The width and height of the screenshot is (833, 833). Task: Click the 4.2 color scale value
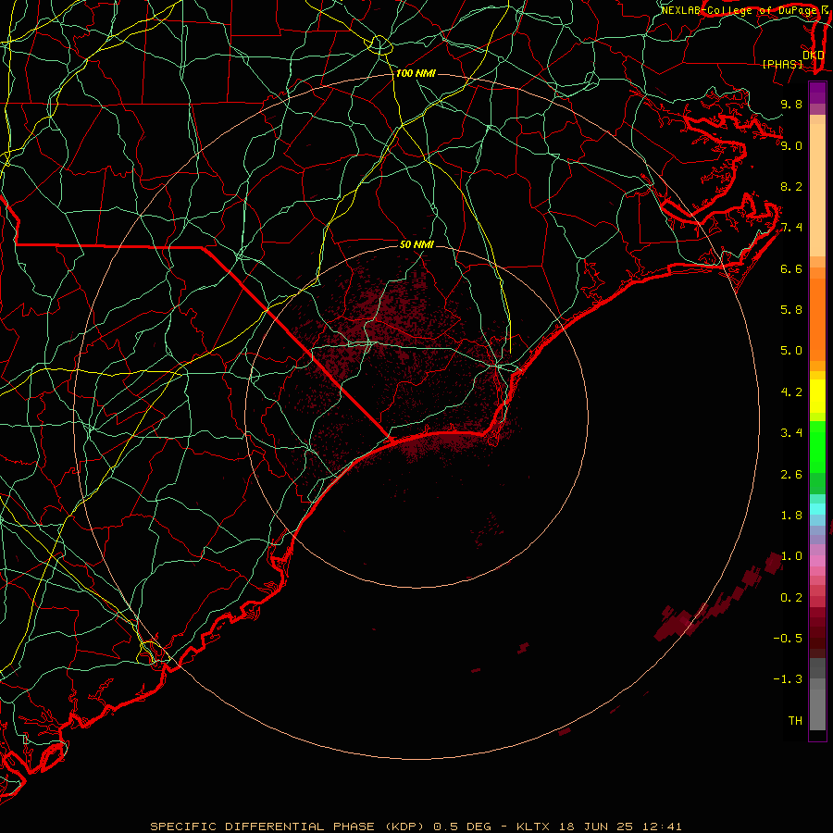(791, 392)
